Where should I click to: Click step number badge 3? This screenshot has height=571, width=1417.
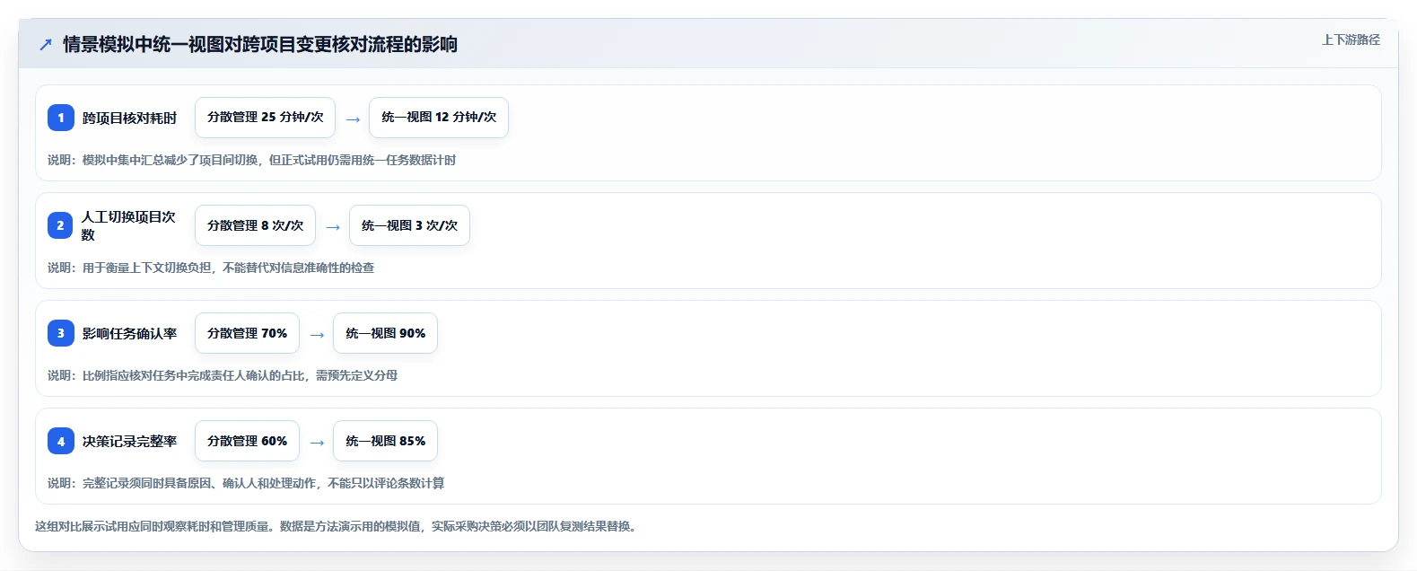click(x=61, y=333)
